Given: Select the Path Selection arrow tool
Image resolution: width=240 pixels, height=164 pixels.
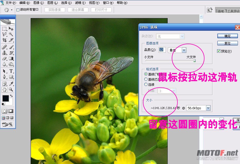Looking at the screenshot, I should pos(4,71).
